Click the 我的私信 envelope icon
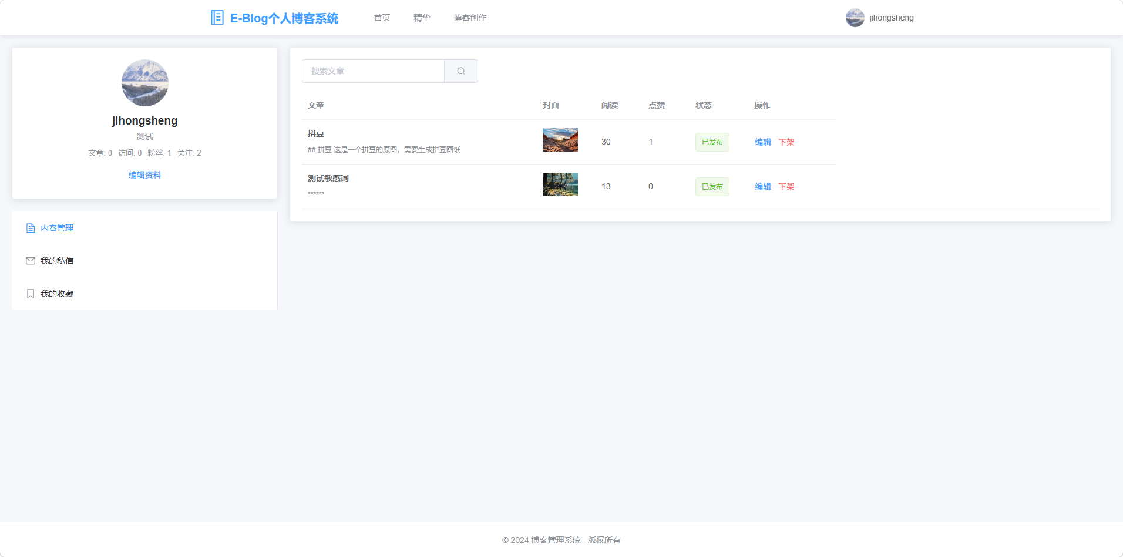 [31, 261]
